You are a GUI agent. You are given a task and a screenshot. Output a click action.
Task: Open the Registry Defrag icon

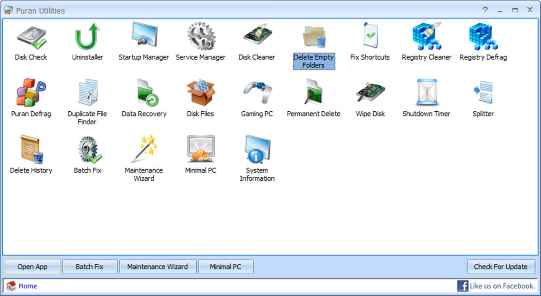click(483, 36)
